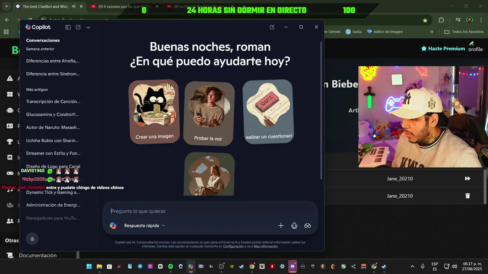The image size is (488, 274).
Task: Close 'The best ChatBot and Widg' tab
Action: 81,6
